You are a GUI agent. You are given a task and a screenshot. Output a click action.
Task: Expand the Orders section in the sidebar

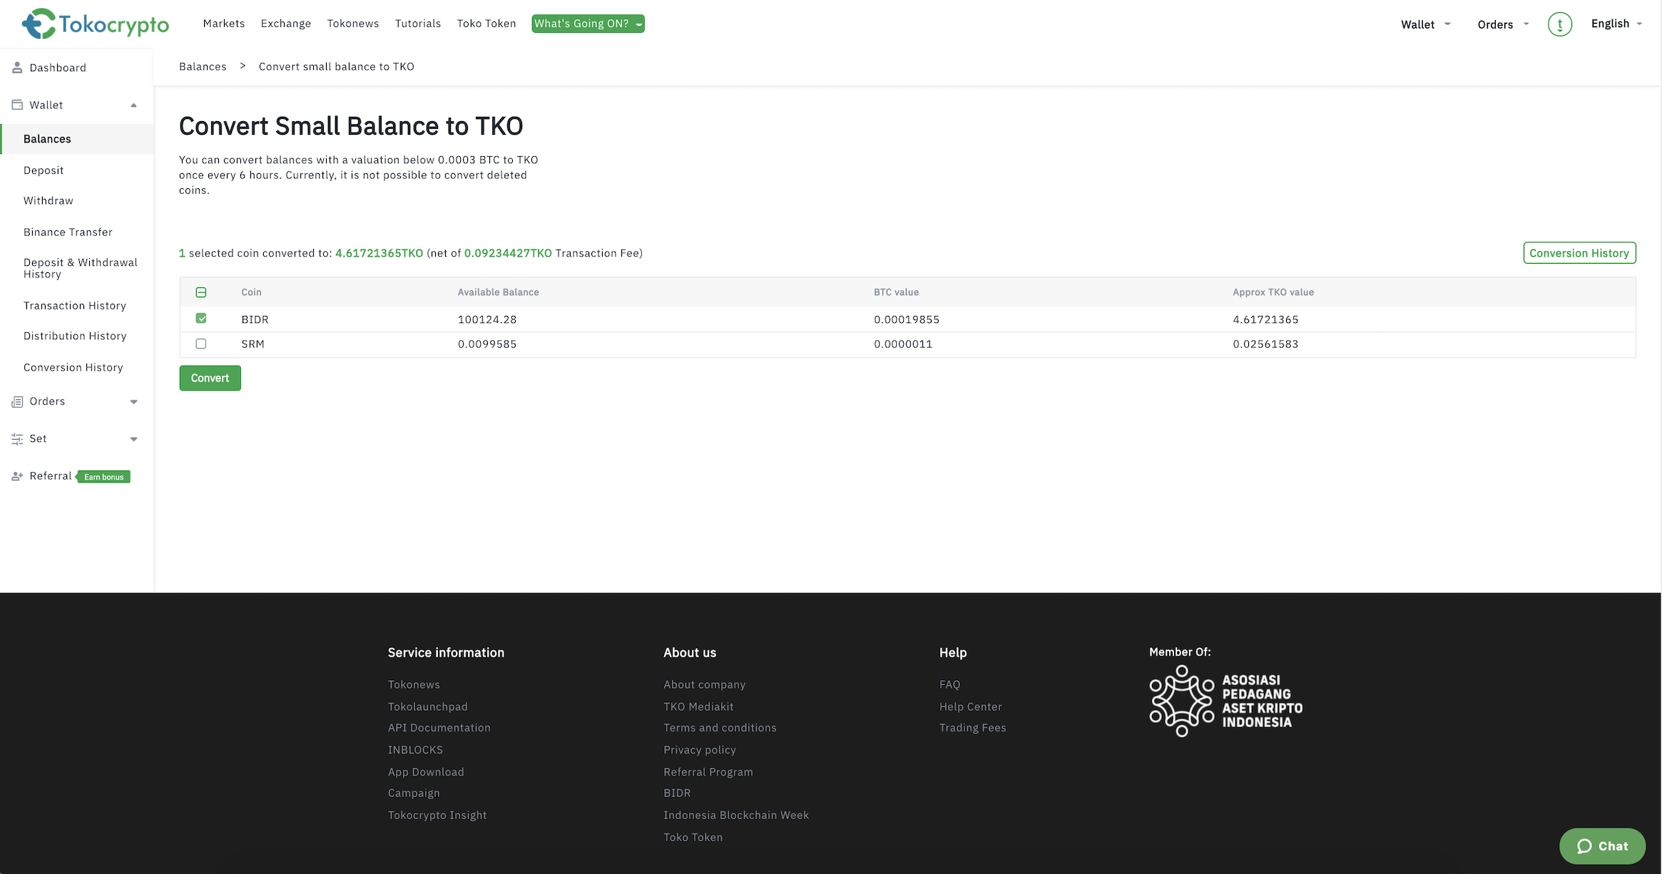pos(133,401)
